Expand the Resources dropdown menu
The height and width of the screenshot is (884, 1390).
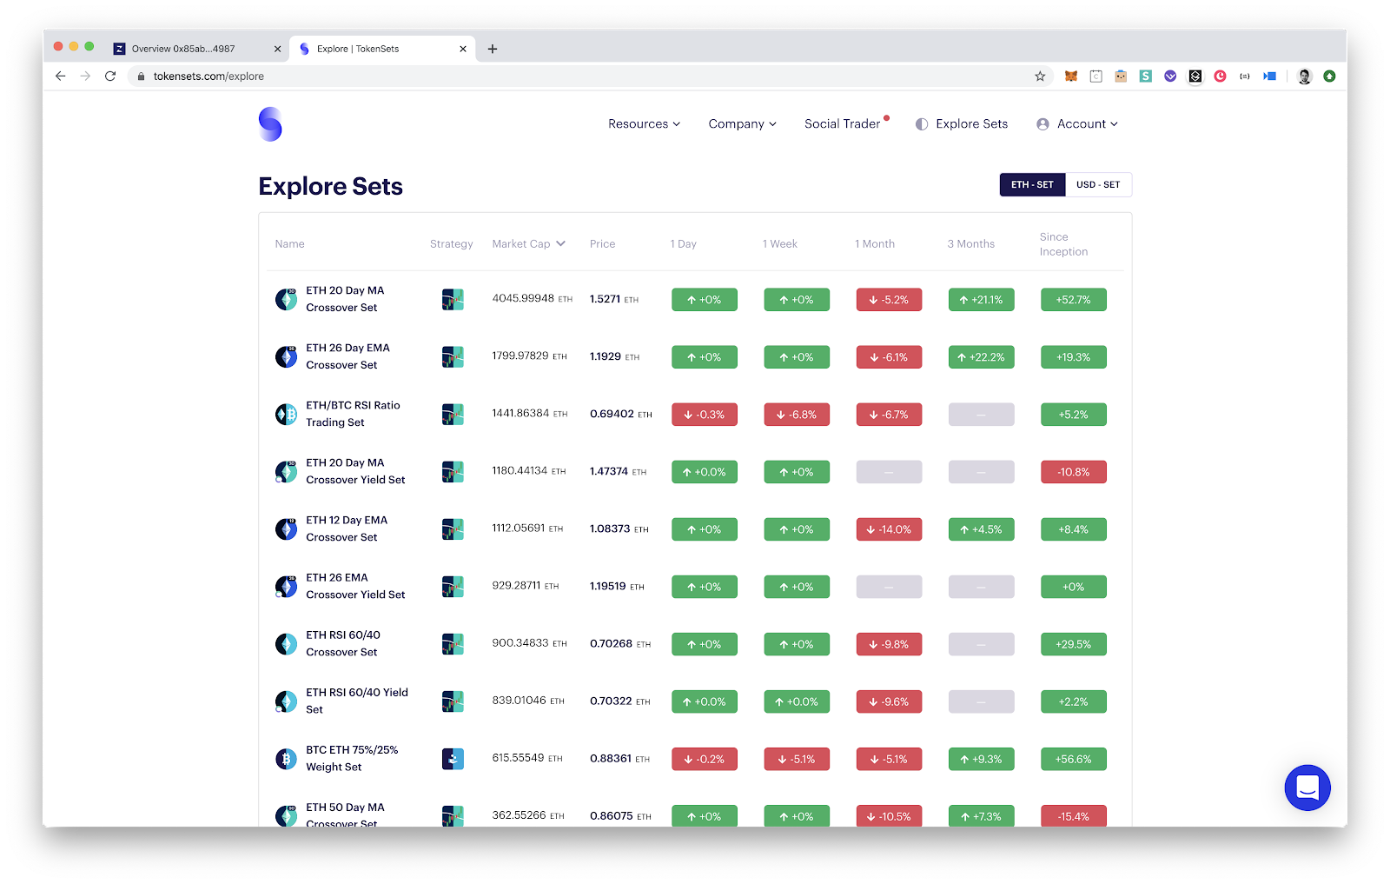pyautogui.click(x=644, y=124)
